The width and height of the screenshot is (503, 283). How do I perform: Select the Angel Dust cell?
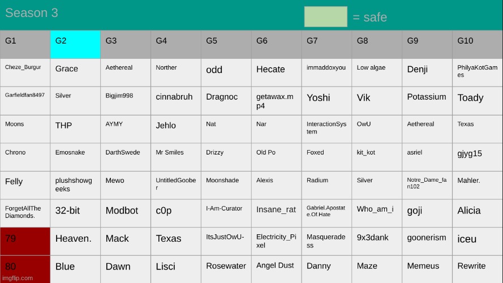[x=276, y=269]
